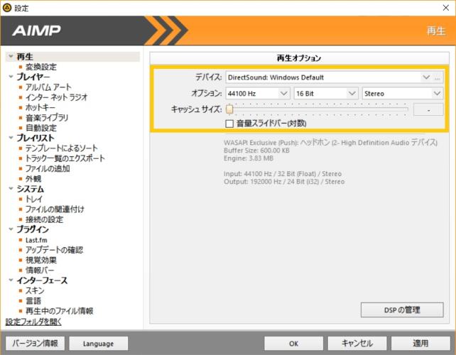The height and width of the screenshot is (355, 456).
Task: Open Last.fm plugin settings
Action: pyautogui.click(x=36, y=240)
